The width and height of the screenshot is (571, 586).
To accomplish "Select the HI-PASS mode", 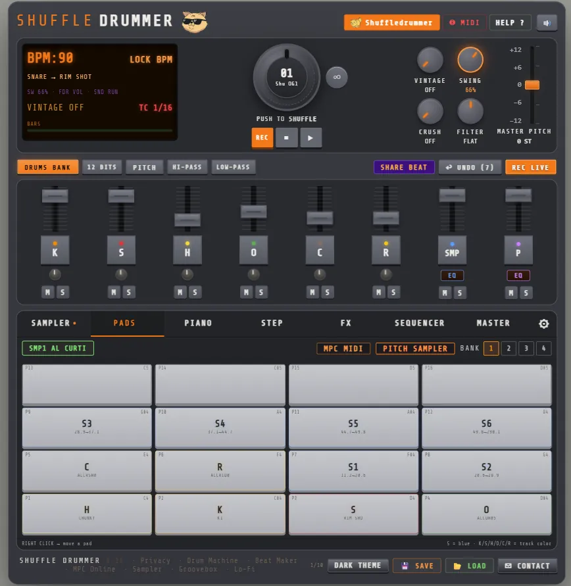I will [x=187, y=167].
